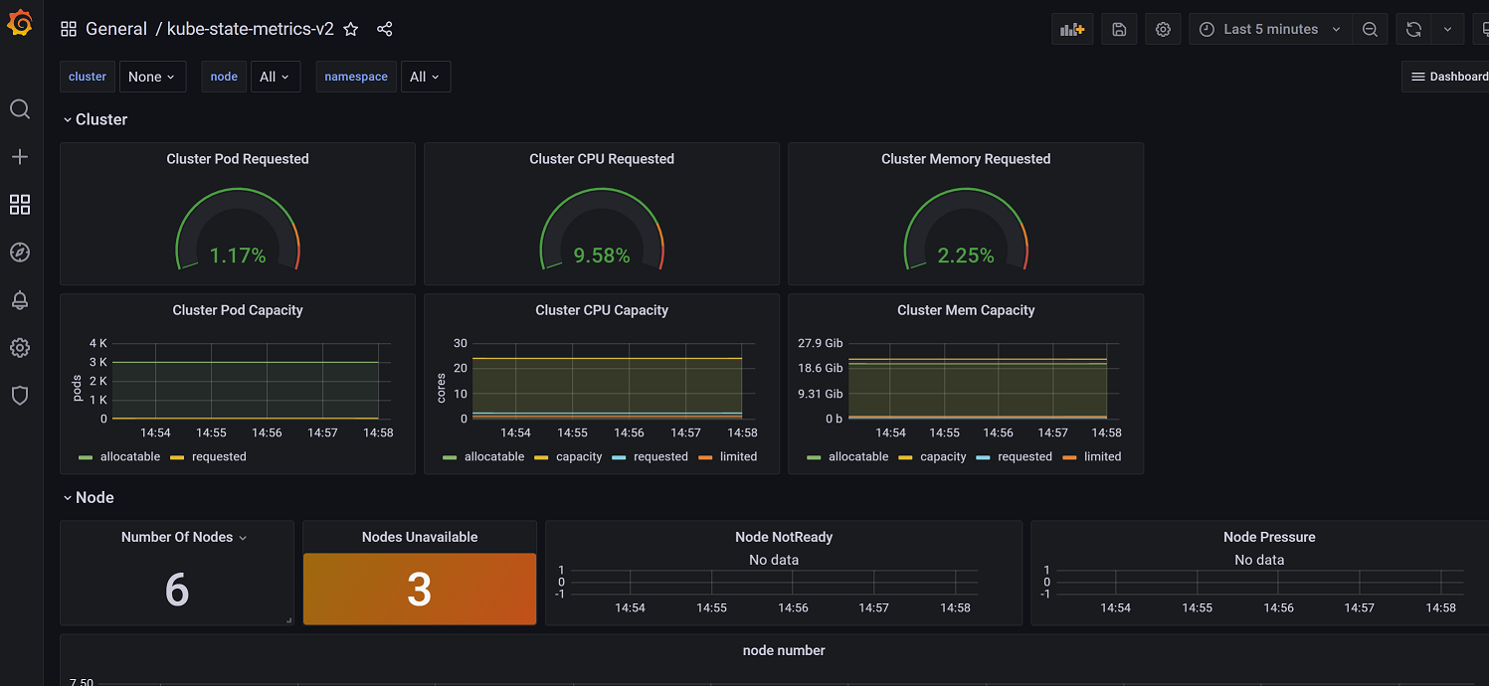Toggle limited series in CPU Capacity legend
1489x686 pixels.
(x=738, y=457)
